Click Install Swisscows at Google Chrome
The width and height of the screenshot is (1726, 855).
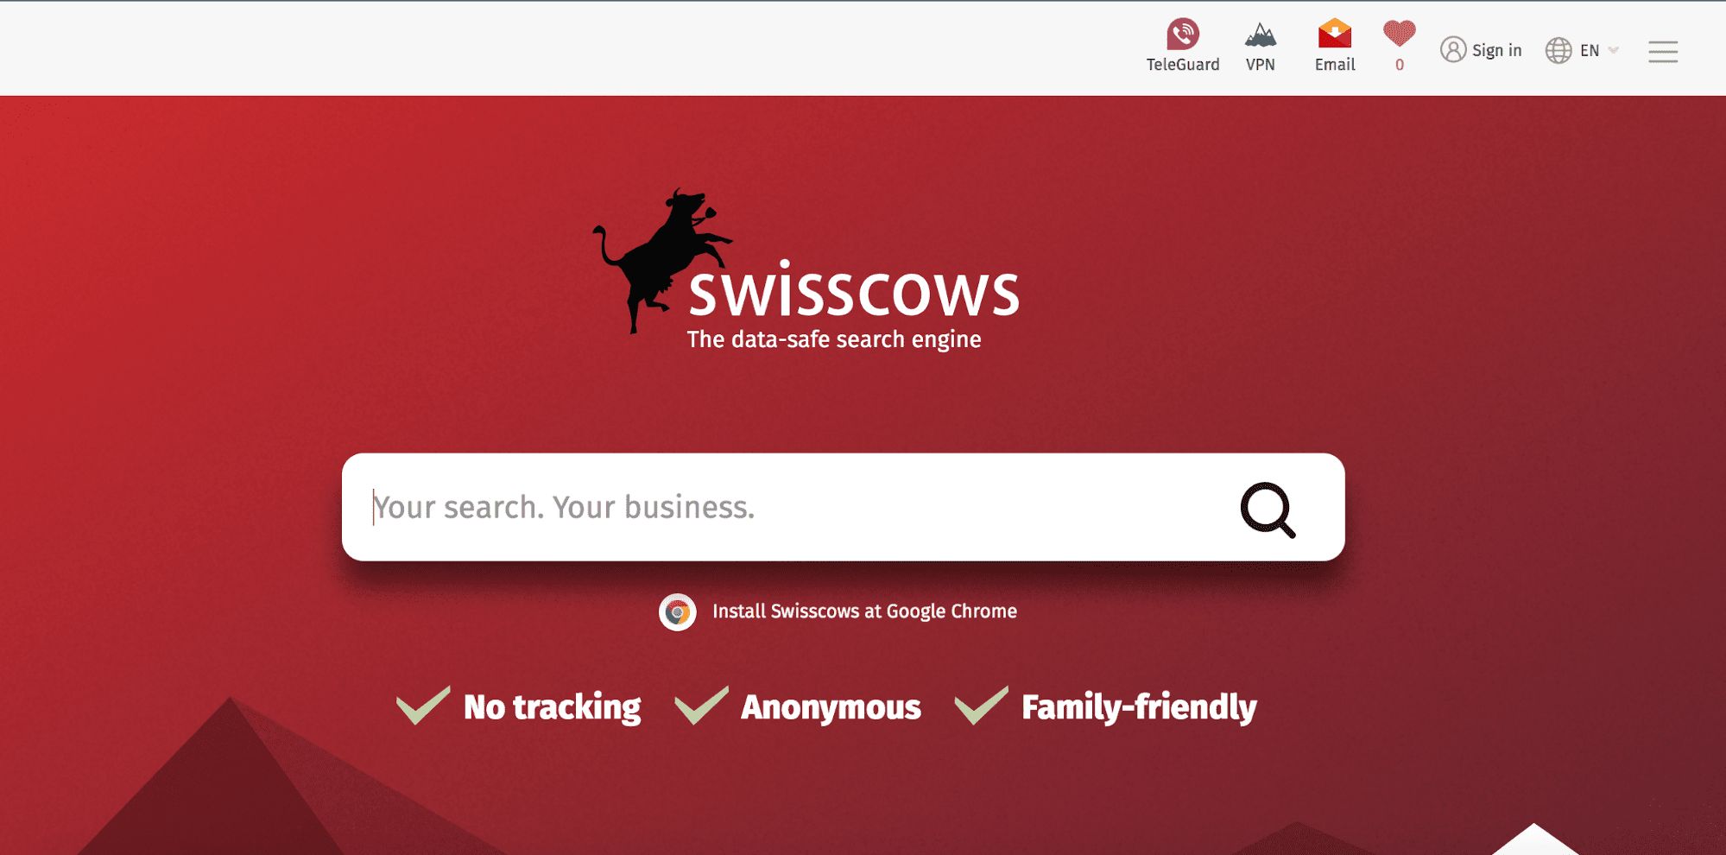click(864, 611)
